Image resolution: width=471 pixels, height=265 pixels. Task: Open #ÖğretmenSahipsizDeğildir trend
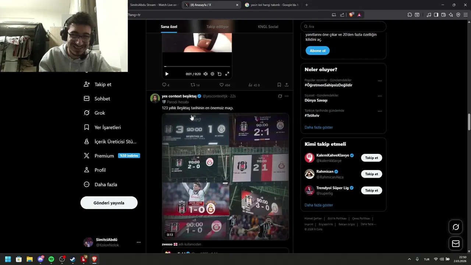[328, 85]
